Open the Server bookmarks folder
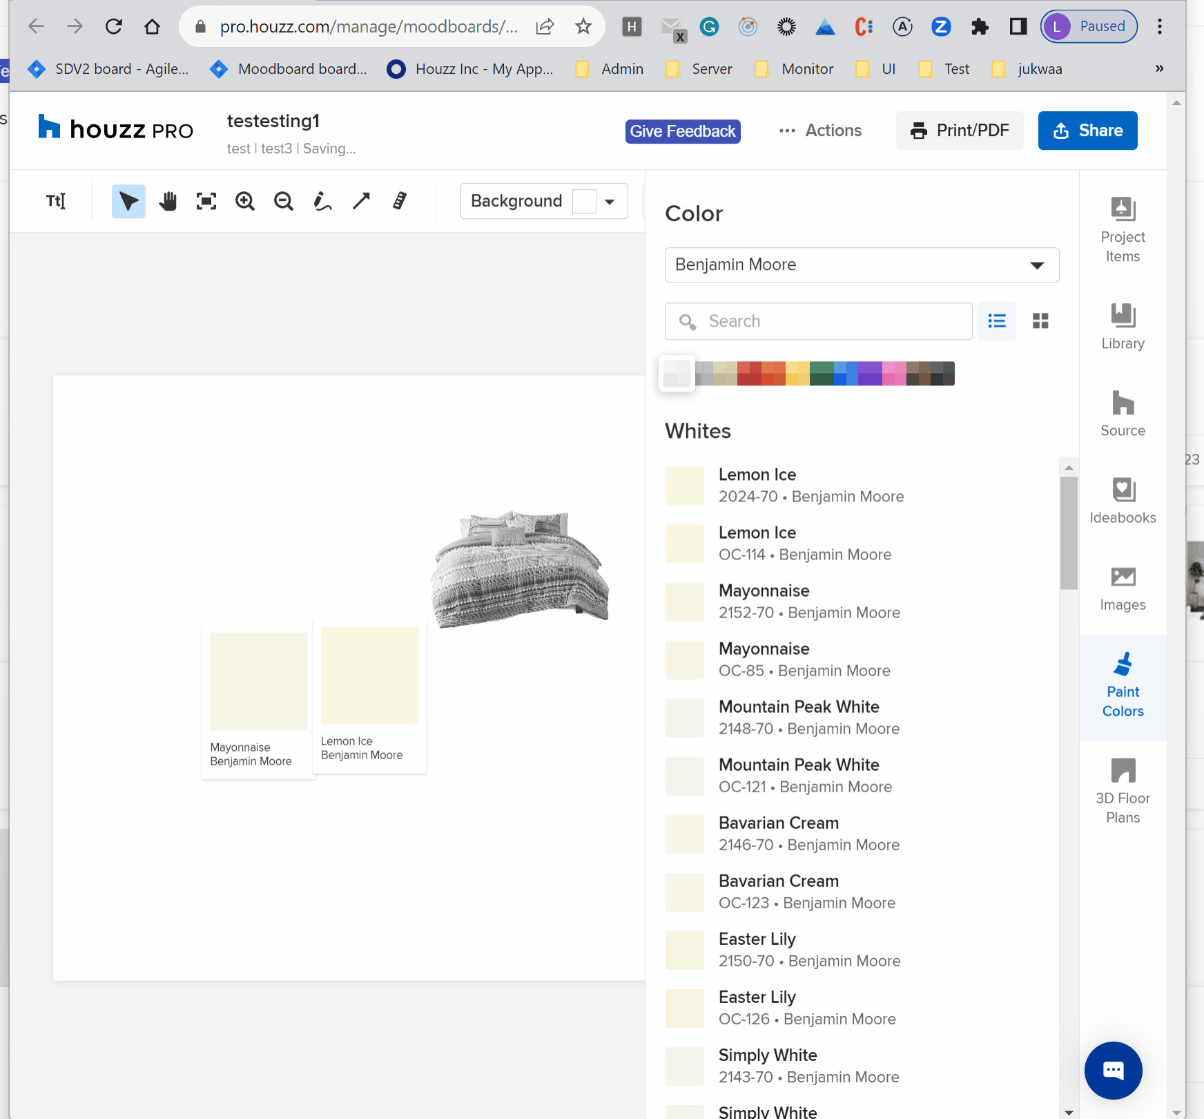The height and width of the screenshot is (1119, 1204). pos(699,69)
